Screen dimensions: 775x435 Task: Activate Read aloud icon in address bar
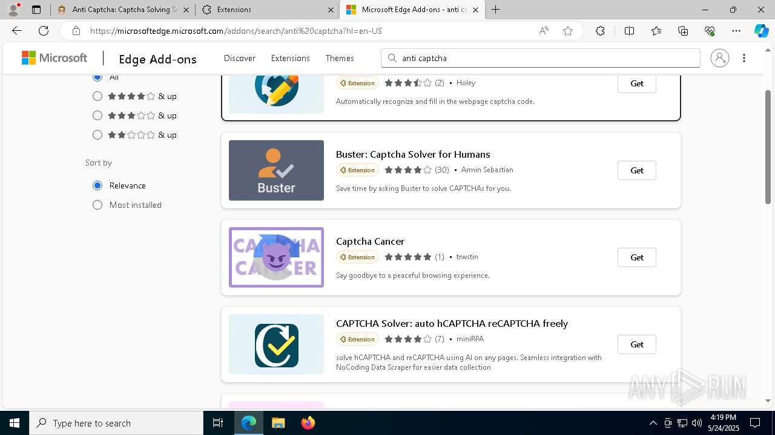(x=544, y=31)
